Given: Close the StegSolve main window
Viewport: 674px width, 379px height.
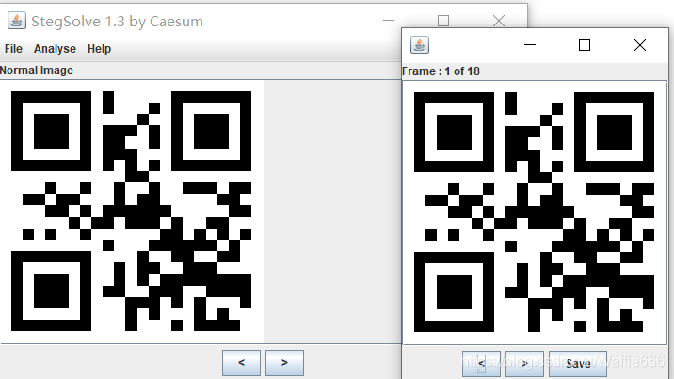Looking at the screenshot, I should click(x=499, y=20).
